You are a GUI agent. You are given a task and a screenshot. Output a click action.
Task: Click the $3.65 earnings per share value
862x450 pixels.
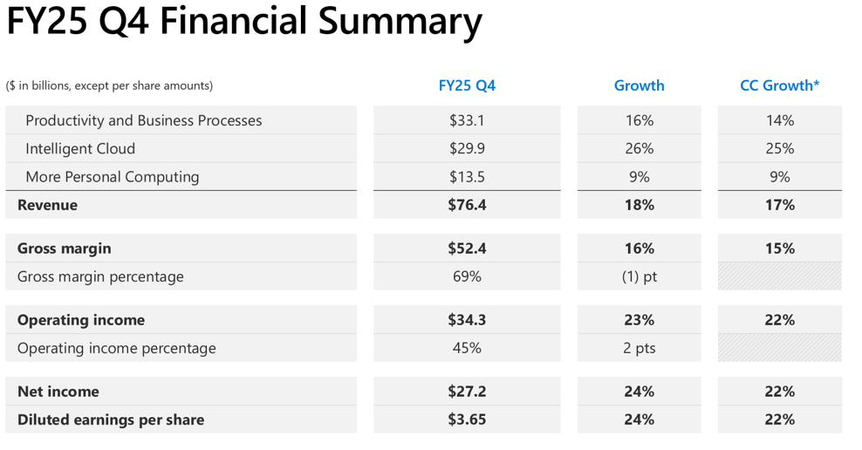[x=467, y=419]
